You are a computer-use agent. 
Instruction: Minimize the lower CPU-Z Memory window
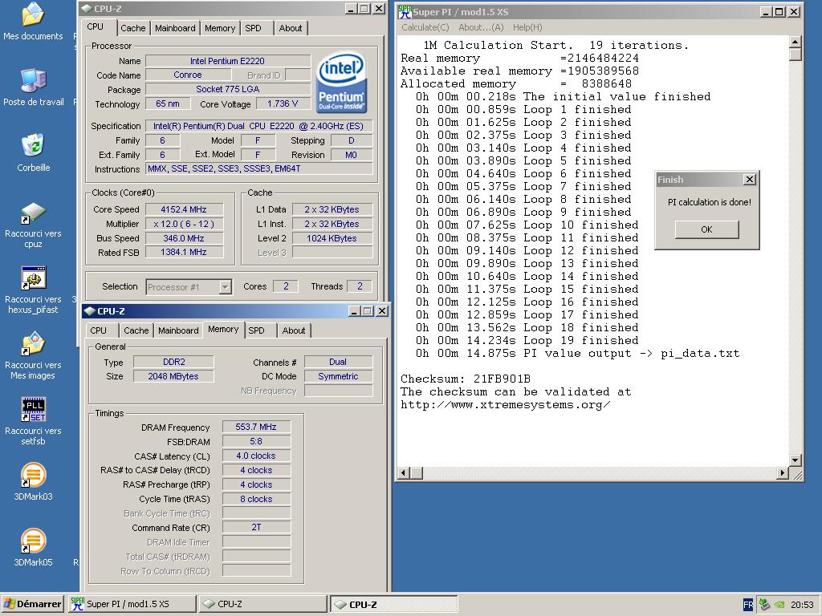pyautogui.click(x=354, y=311)
